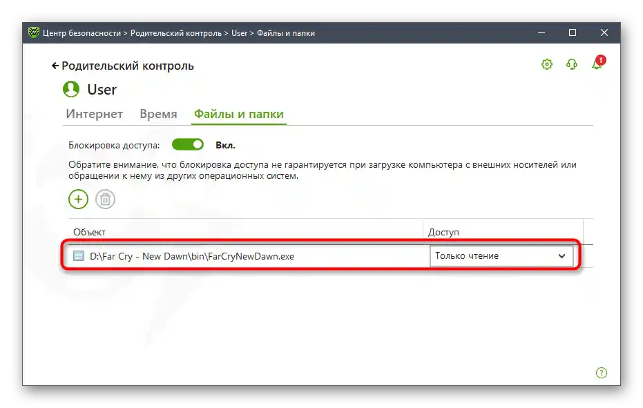
Task: Select the D:\Far Cry - New Dawn row path
Action: tap(192, 256)
